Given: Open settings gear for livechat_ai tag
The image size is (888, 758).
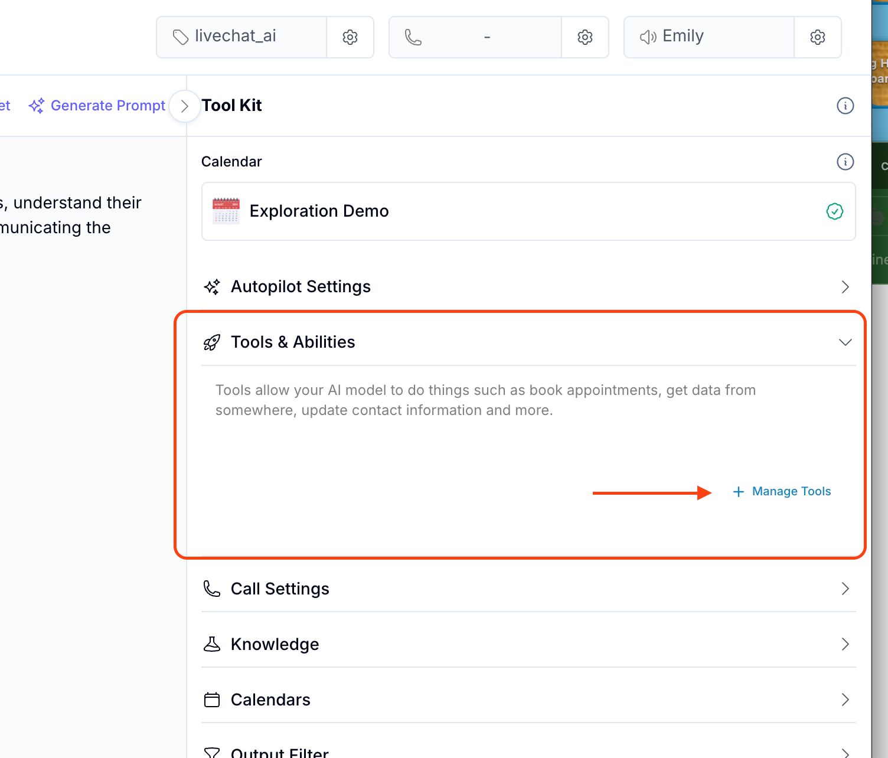Looking at the screenshot, I should [350, 37].
